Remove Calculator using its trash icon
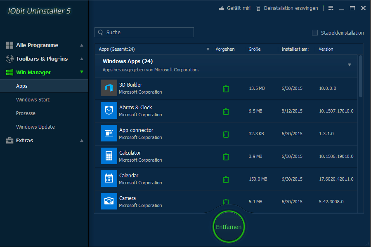The height and width of the screenshot is (247, 371). [x=226, y=157]
